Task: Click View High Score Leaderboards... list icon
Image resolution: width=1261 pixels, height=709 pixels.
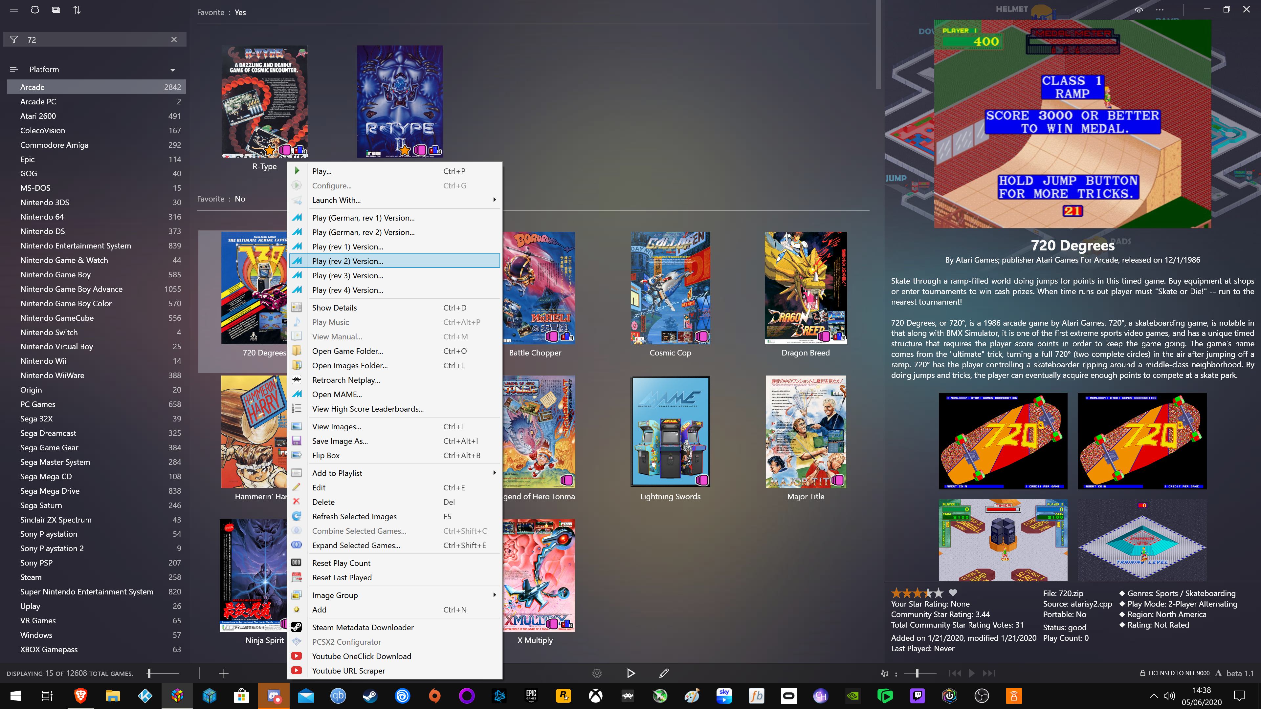Action: [297, 409]
